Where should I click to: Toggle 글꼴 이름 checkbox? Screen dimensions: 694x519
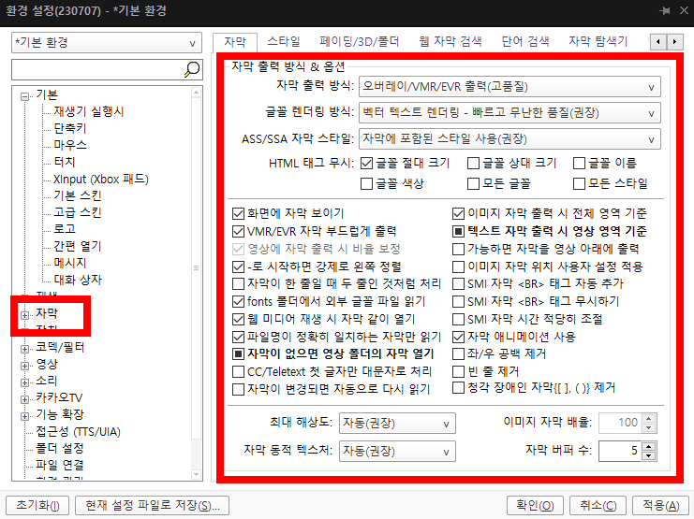point(579,163)
